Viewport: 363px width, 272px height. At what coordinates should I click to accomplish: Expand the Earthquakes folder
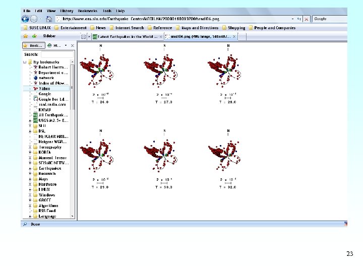[30, 168]
